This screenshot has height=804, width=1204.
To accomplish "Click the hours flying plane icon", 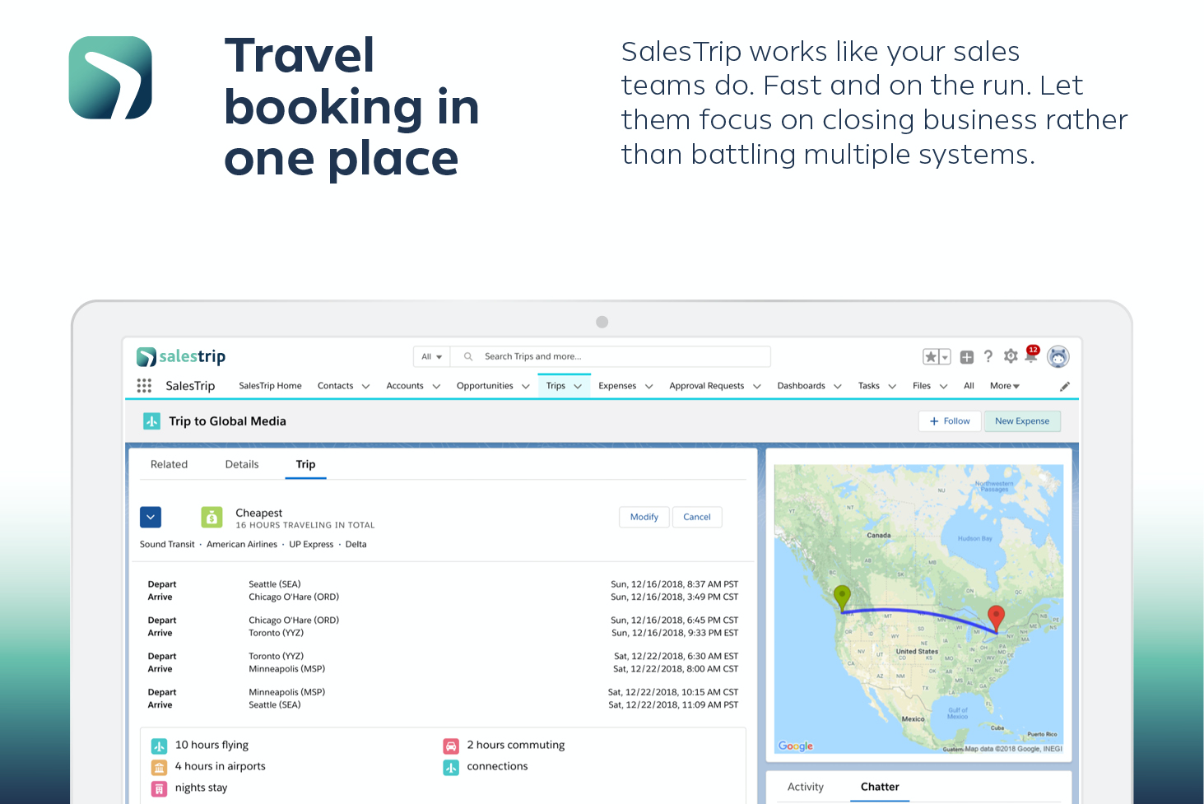I will click(160, 746).
